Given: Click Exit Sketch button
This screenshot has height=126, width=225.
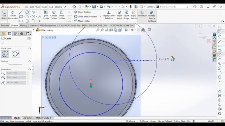Looking at the screenshot, I should [4, 15].
